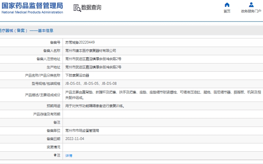Click the 数据查询 title text

(x=91, y=7)
